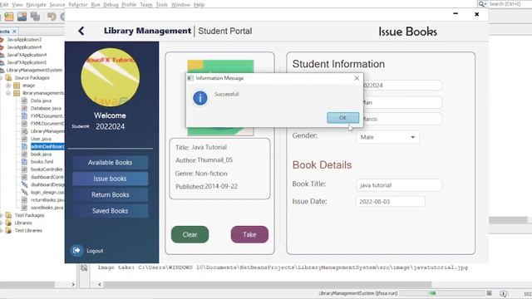Select Database.java in project tree
This screenshot has height=299, width=532.
pyautogui.click(x=46, y=108)
